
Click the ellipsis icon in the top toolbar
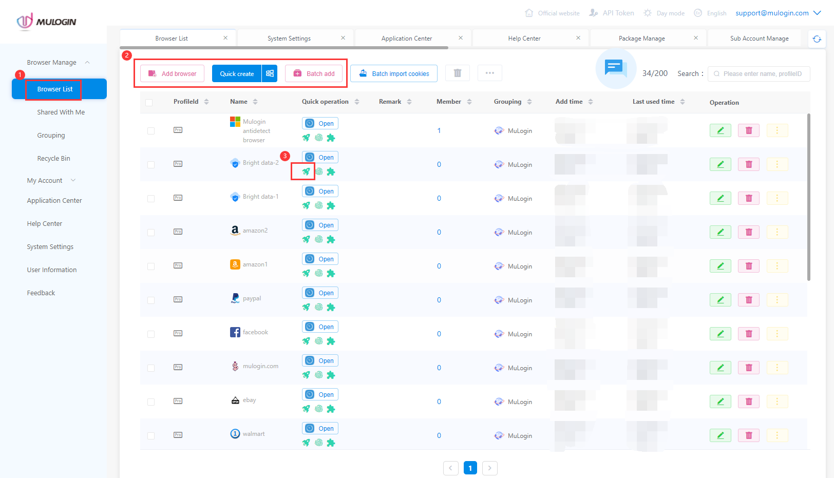pos(489,73)
